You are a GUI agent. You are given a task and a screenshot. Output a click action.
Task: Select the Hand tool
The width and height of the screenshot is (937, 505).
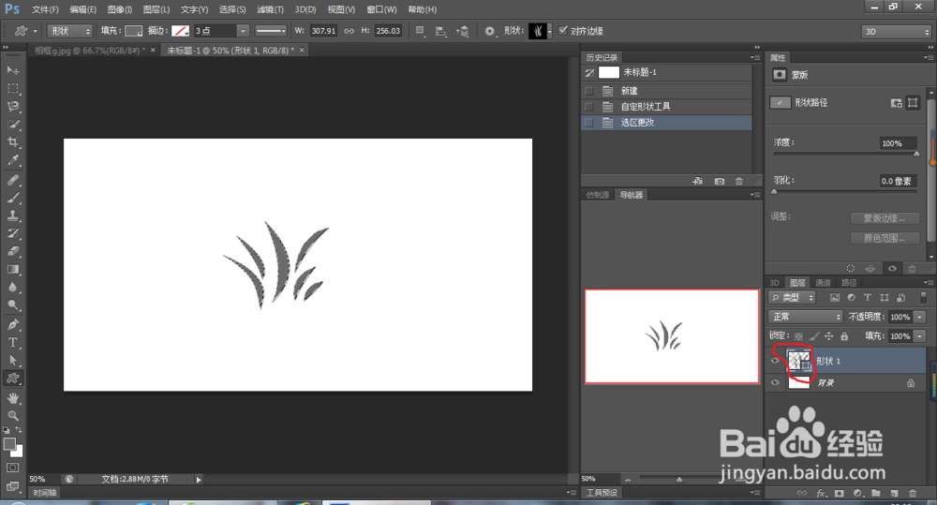12,398
